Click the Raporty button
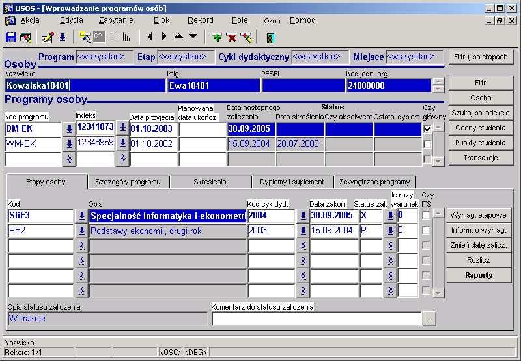Viewport: 521px width, 361px height. coord(479,275)
